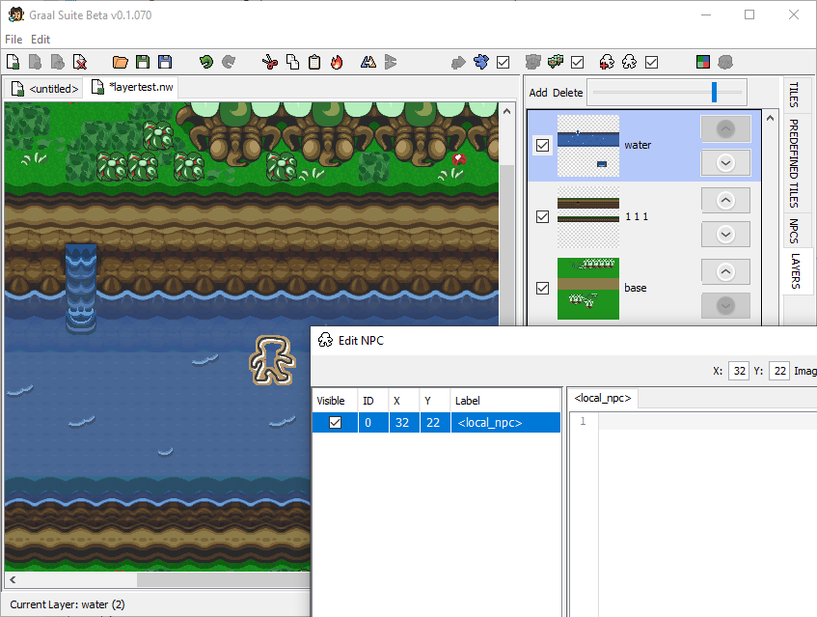Screen dimensions: 817x617
Task: Toggle Visible checkbox for local_npc row
Action: point(335,422)
